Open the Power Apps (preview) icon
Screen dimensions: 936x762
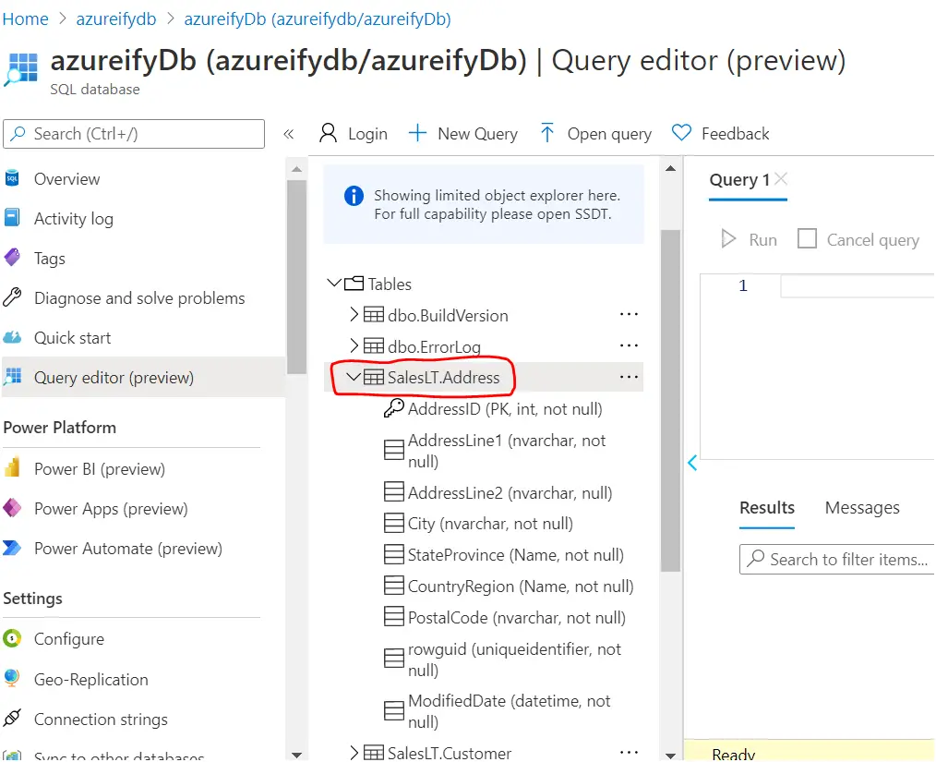pyautogui.click(x=12, y=508)
